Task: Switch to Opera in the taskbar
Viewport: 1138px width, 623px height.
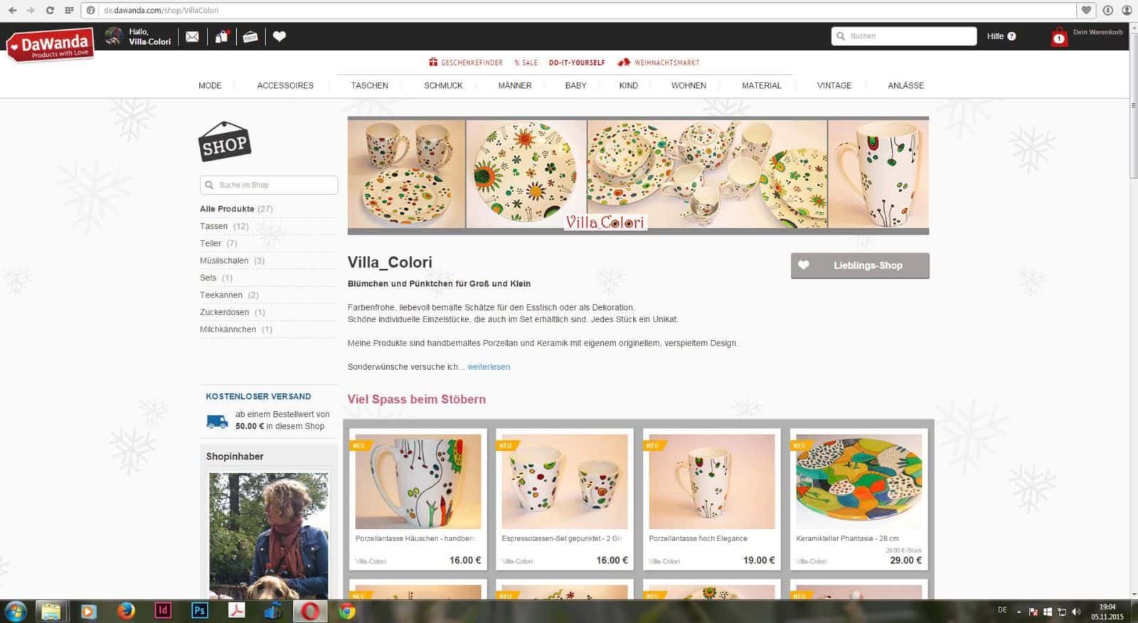Action: tap(309, 611)
